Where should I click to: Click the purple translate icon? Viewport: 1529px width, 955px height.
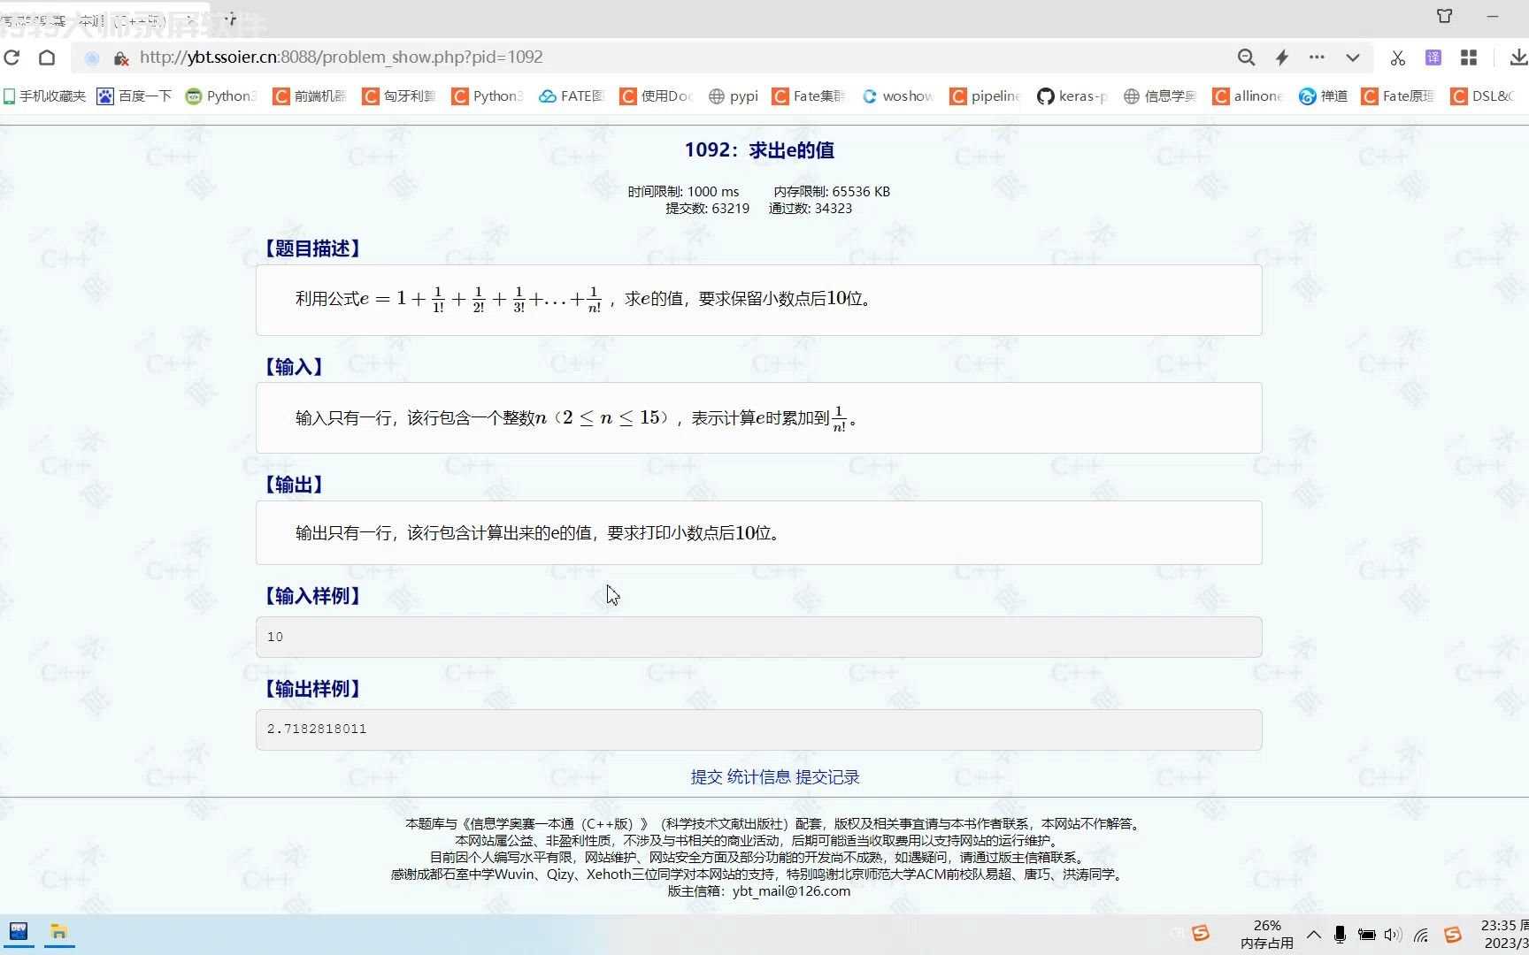[x=1433, y=57]
